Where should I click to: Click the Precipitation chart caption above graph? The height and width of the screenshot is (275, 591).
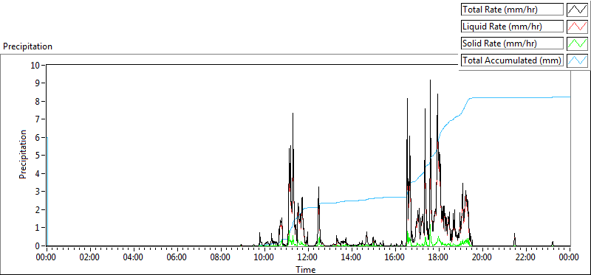click(x=27, y=46)
